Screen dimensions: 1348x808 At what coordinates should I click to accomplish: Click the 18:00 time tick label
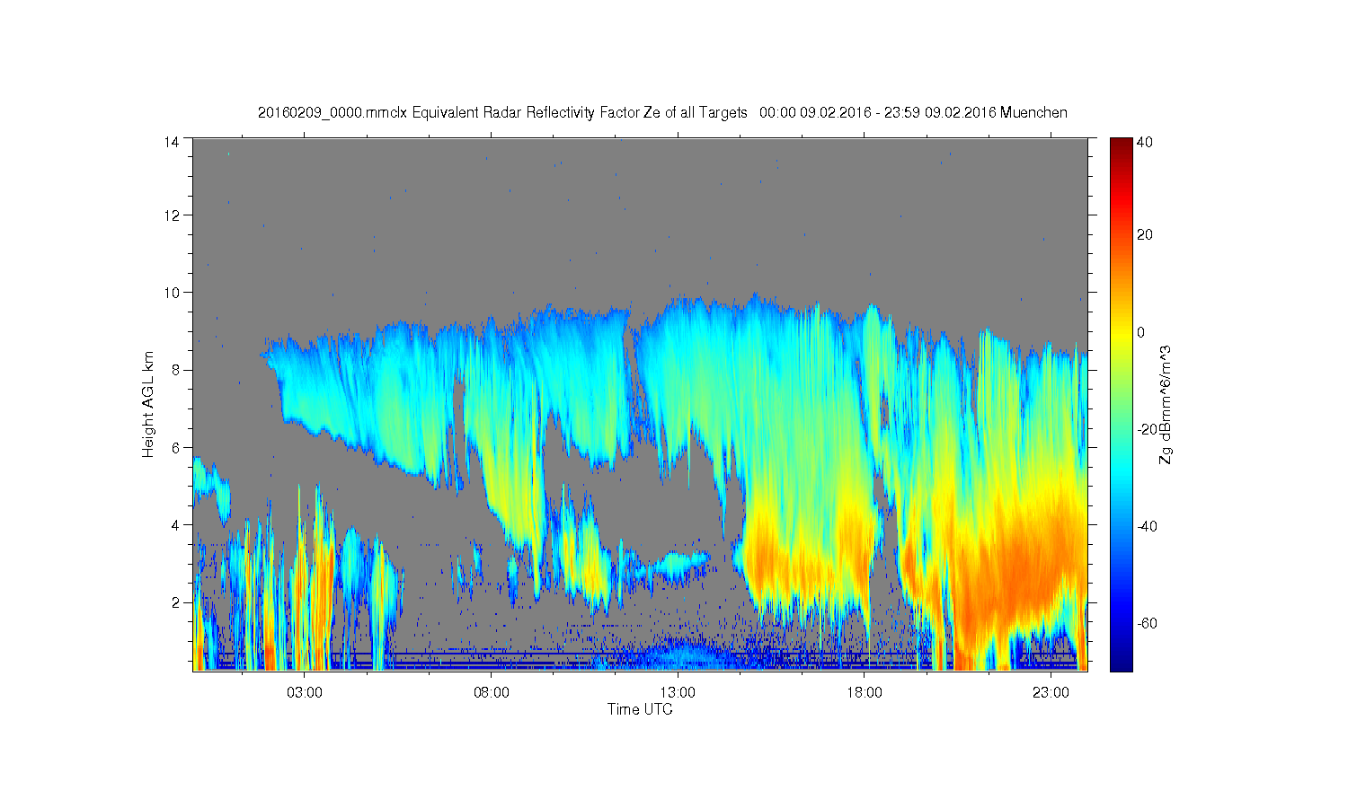tap(865, 693)
